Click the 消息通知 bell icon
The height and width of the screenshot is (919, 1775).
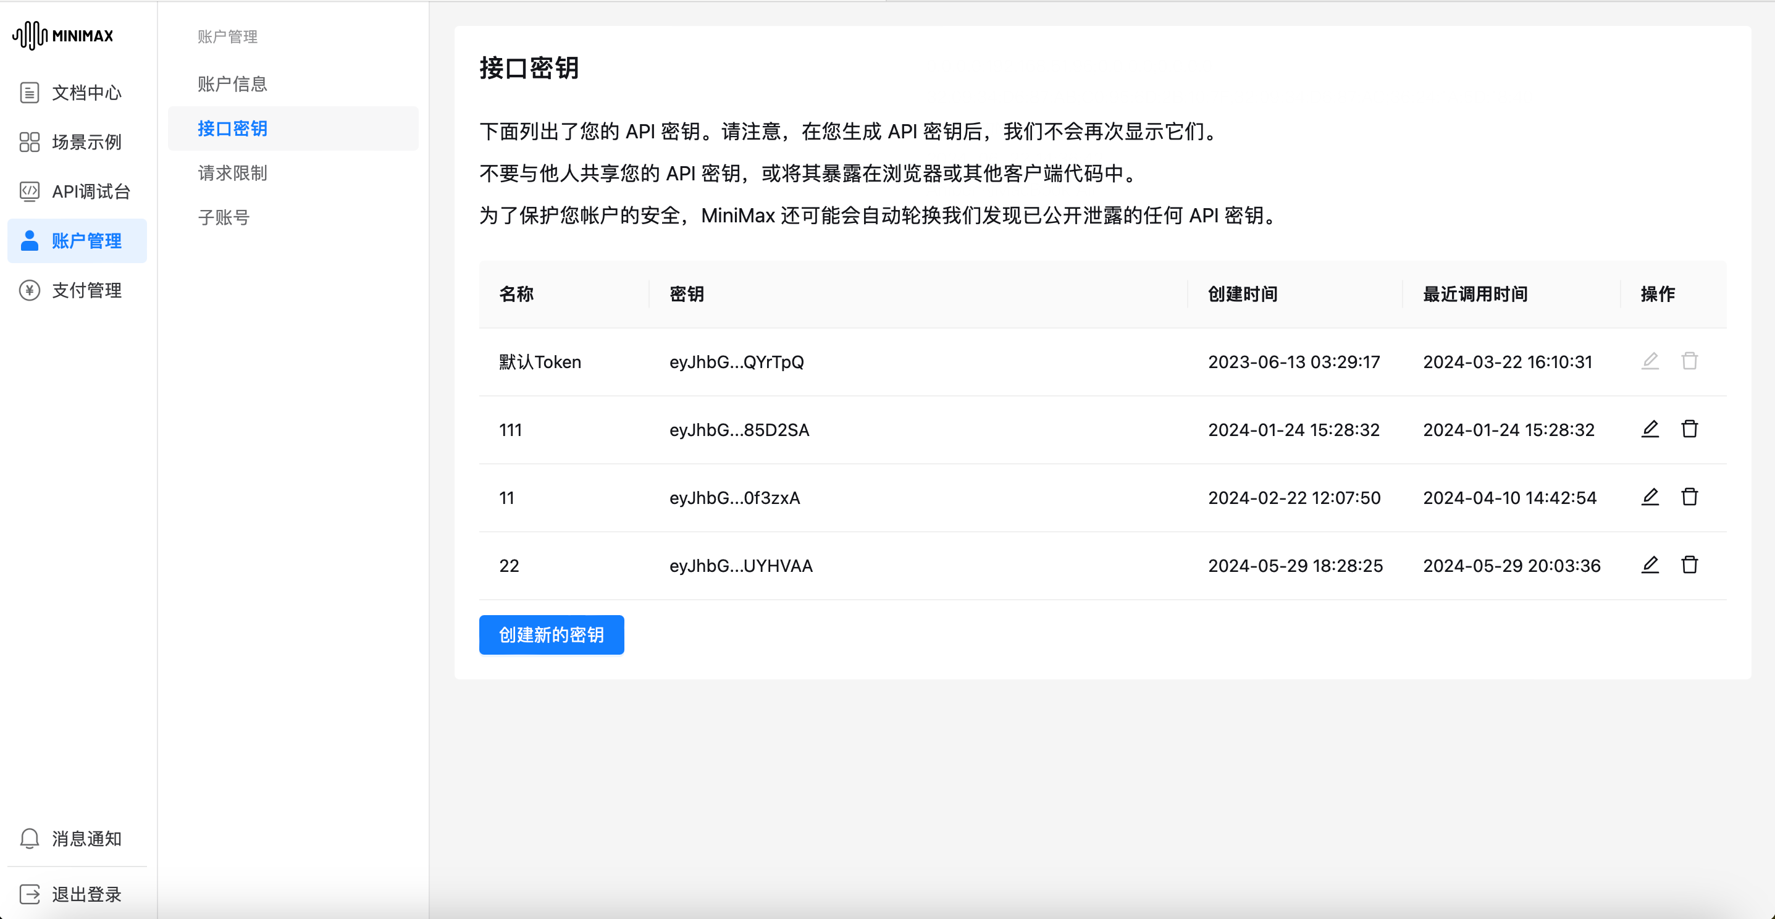(x=30, y=838)
